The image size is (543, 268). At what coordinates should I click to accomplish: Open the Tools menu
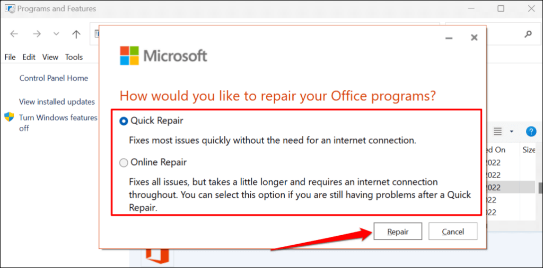(x=74, y=57)
